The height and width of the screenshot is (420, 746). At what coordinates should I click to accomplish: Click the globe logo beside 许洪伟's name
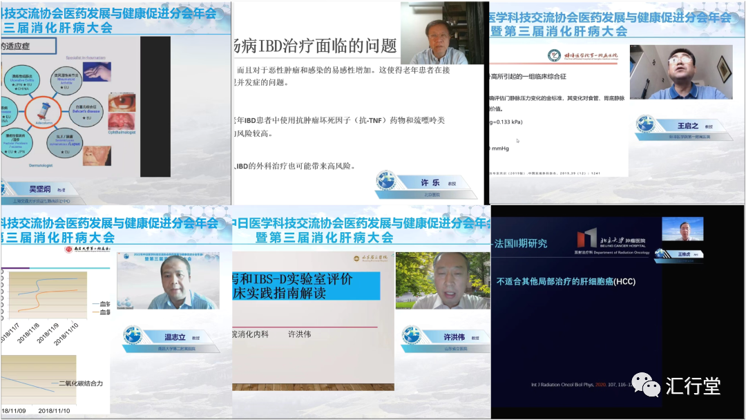tap(412, 335)
